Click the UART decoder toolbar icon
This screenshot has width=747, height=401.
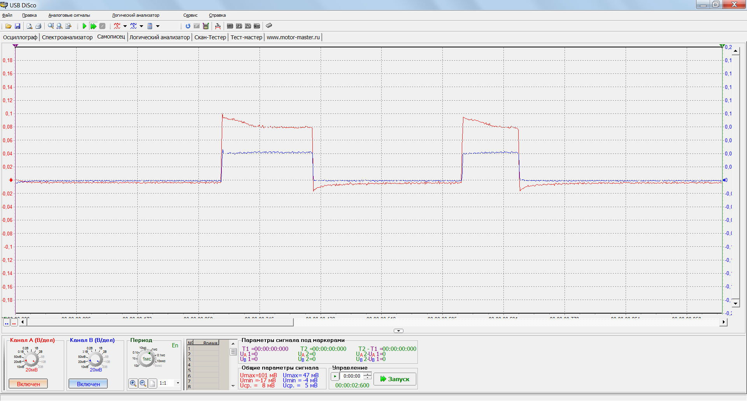(230, 26)
